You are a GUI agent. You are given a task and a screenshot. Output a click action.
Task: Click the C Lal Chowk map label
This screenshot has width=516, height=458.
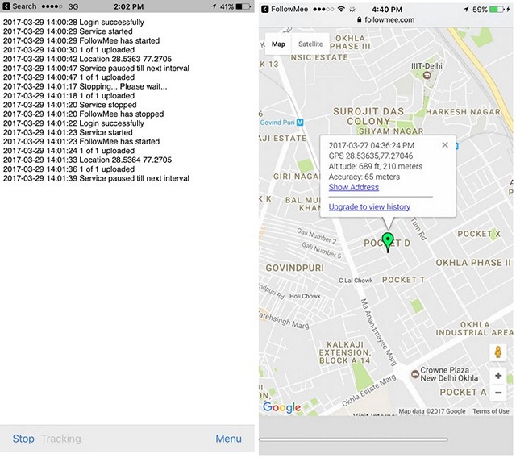[x=356, y=281]
